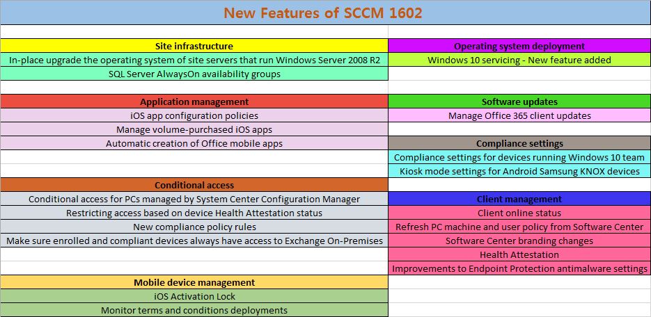Click 'Restricting access based on device Health Attestation status'
Screen dimensions: 651x317
[x=194, y=213]
